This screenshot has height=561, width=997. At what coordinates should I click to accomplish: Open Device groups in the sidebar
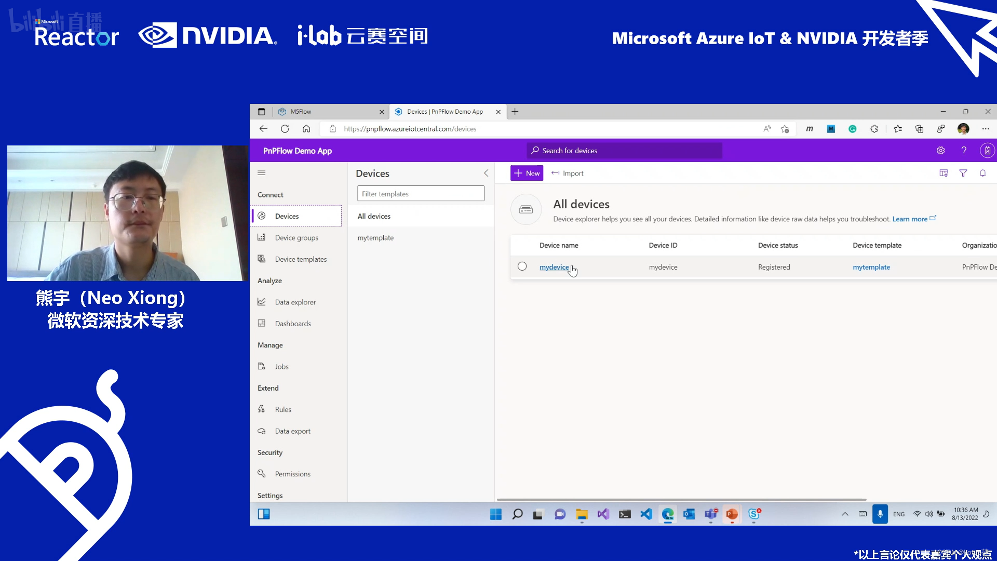pos(297,238)
